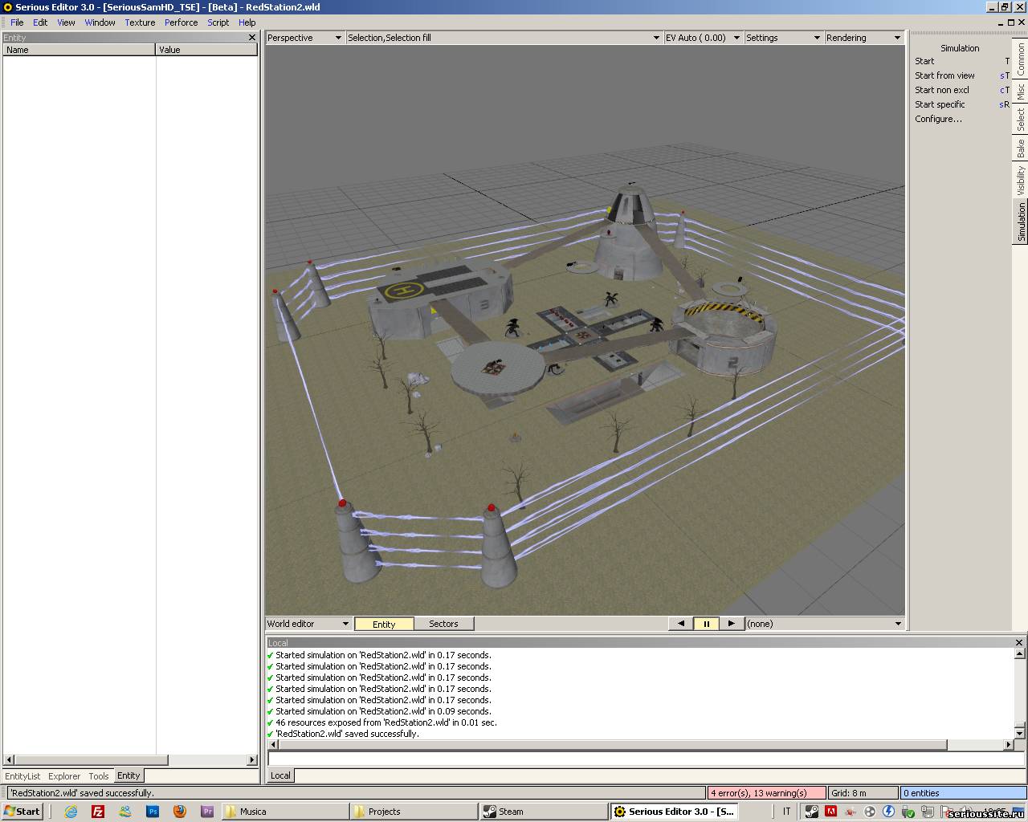The image size is (1028, 822).
Task: Select the Entity tab in bottom-left panel
Action: [128, 775]
